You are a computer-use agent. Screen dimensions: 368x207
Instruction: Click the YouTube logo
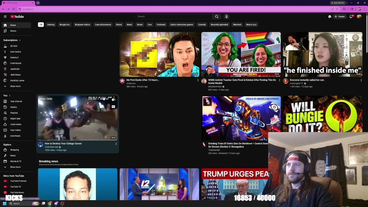pyautogui.click(x=17, y=17)
